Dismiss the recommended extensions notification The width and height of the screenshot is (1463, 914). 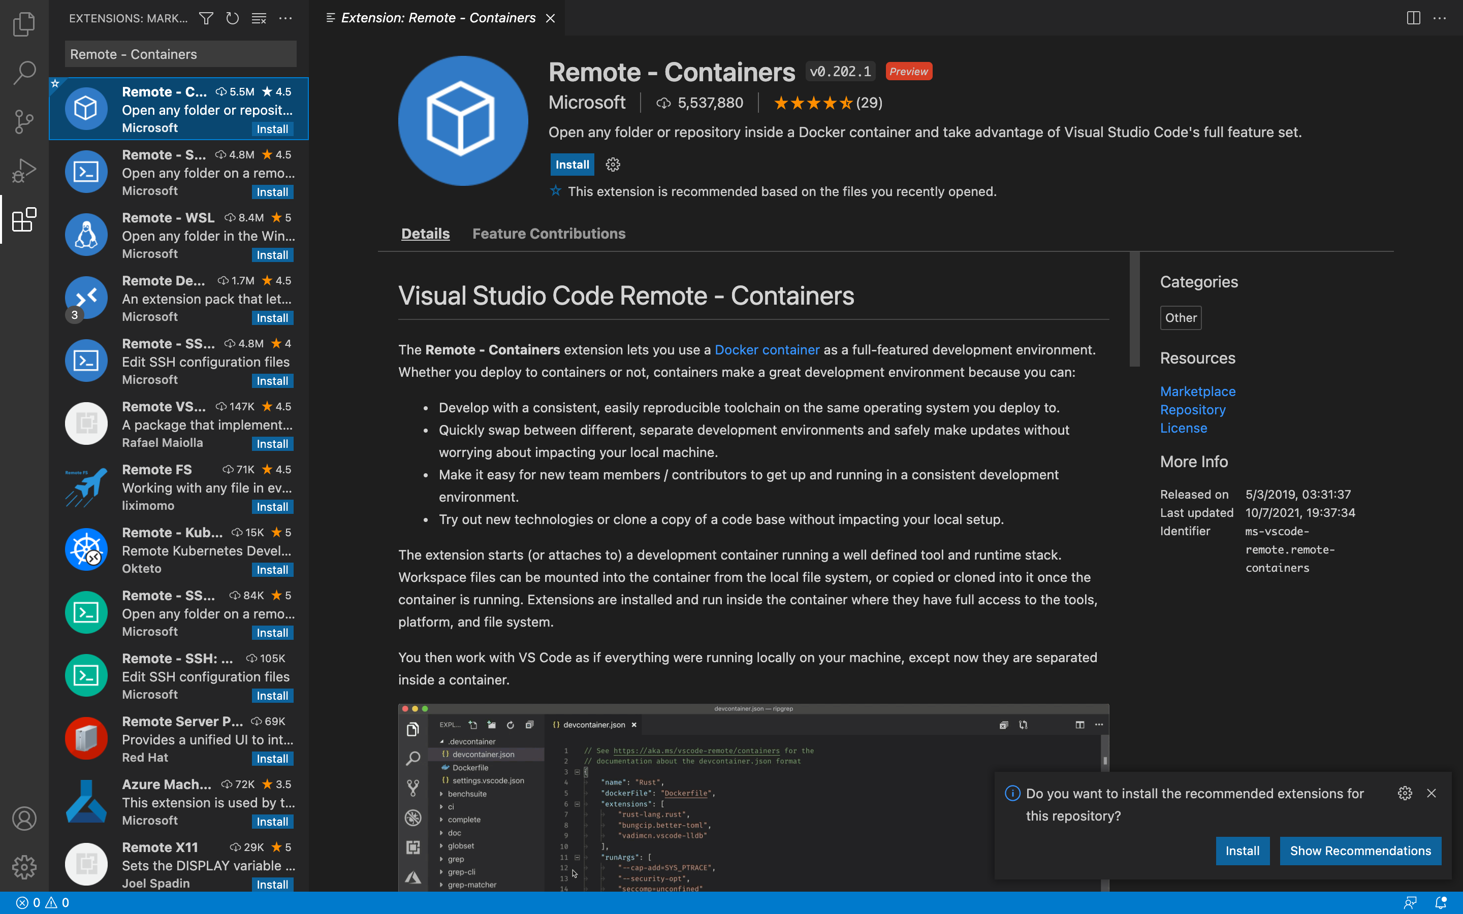(x=1432, y=793)
